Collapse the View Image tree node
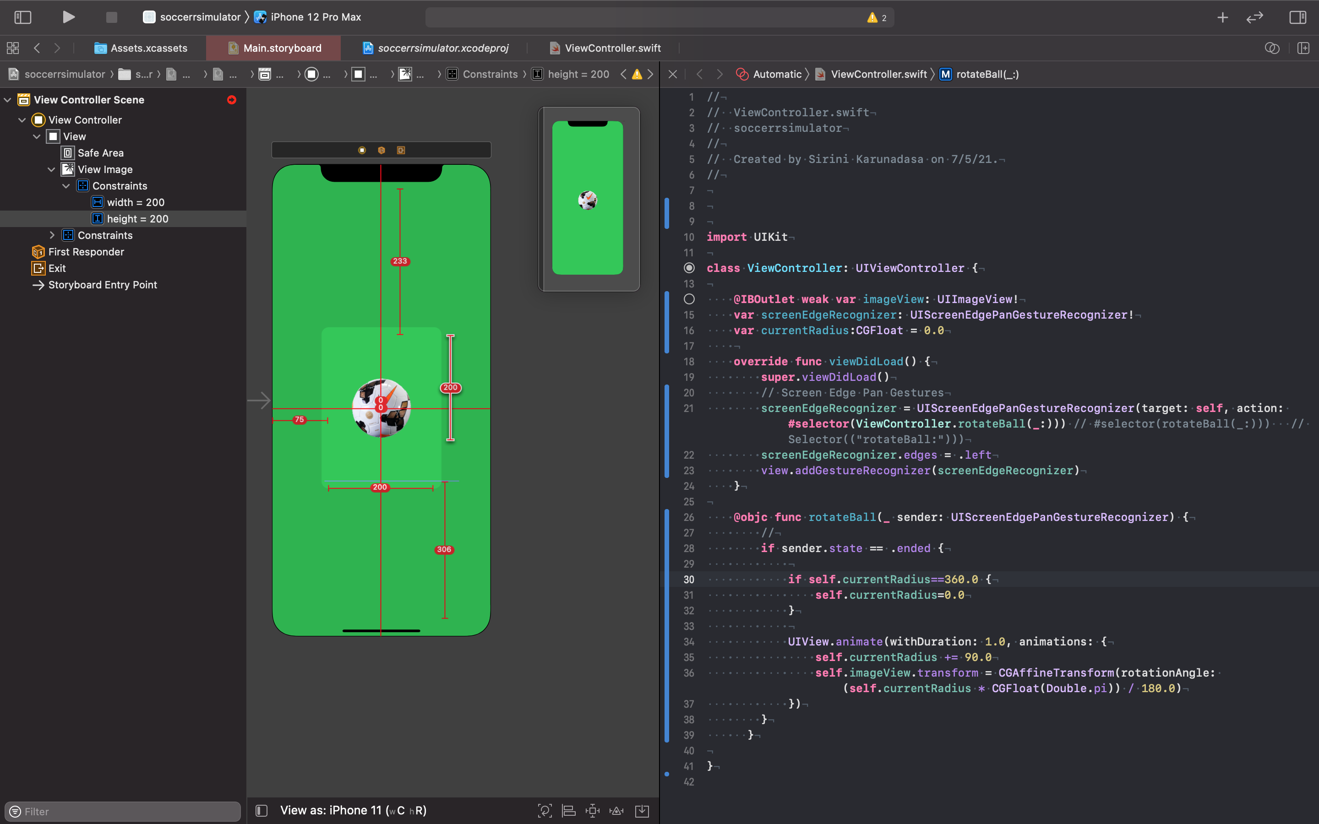 coord(51,169)
